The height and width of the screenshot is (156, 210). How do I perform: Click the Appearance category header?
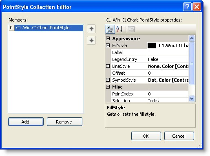click(147, 39)
